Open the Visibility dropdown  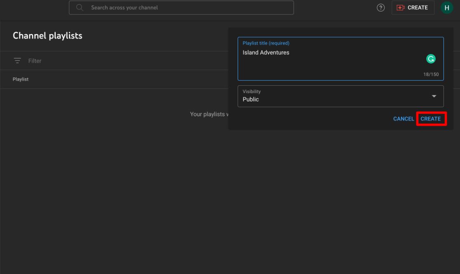[x=340, y=96]
